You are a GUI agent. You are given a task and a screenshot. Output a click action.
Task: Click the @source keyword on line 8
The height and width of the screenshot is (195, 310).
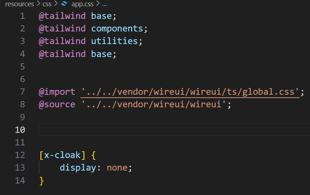pyautogui.click(x=57, y=104)
